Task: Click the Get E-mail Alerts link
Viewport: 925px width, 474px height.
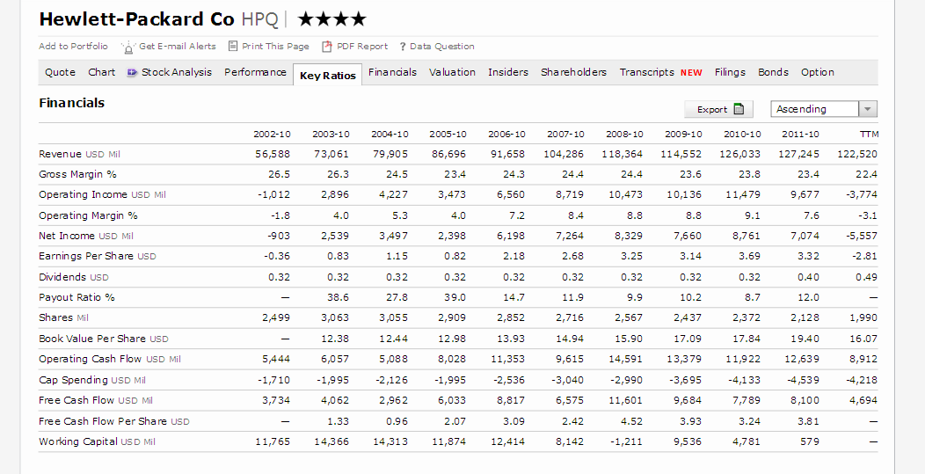Action: click(177, 46)
